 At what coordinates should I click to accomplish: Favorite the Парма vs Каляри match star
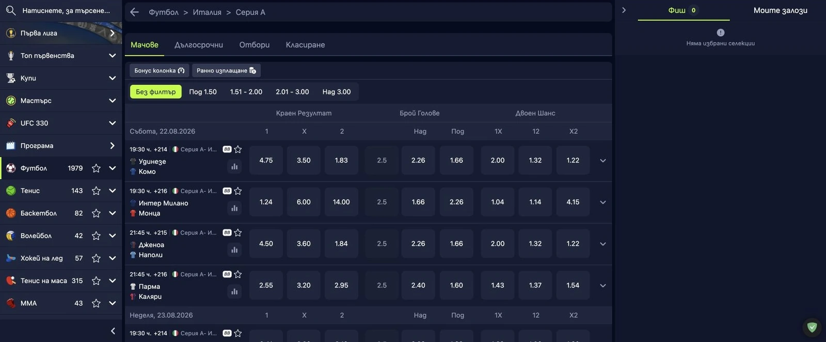(x=238, y=274)
